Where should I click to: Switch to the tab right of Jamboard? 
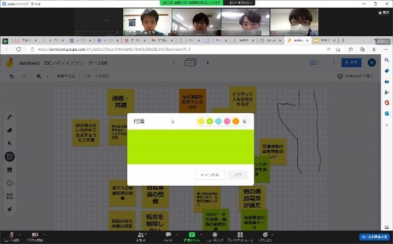click(x=325, y=40)
